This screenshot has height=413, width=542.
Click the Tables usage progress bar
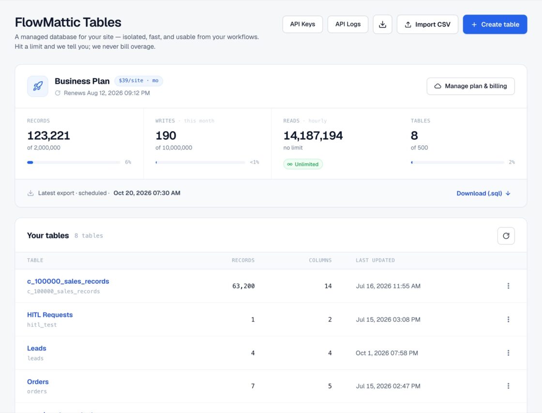(457, 162)
